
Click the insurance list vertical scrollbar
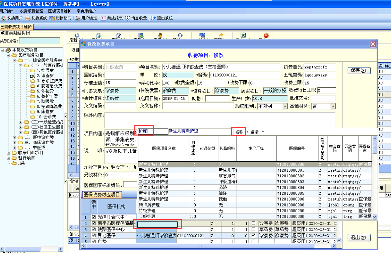point(374,178)
